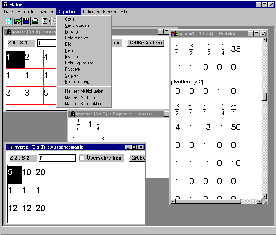Open the Fenster menu

point(109,12)
